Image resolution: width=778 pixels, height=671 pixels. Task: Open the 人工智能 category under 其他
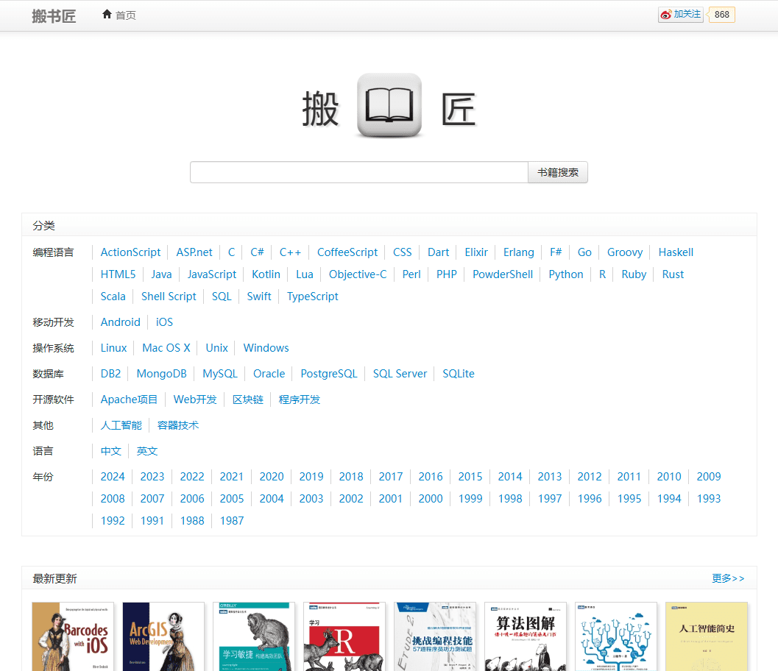point(121,425)
